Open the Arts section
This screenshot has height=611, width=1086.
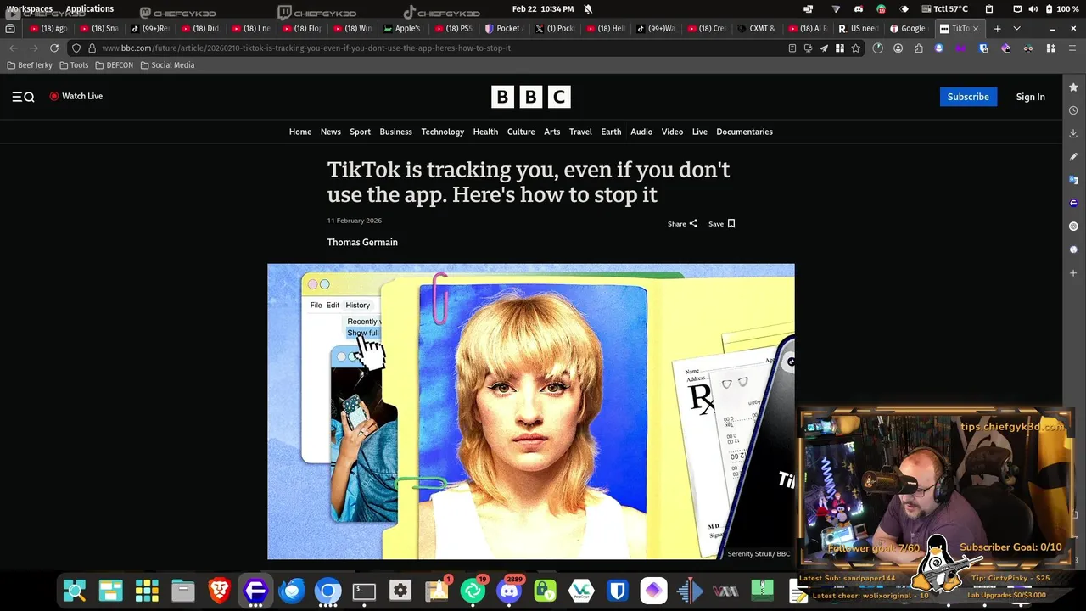pyautogui.click(x=551, y=132)
